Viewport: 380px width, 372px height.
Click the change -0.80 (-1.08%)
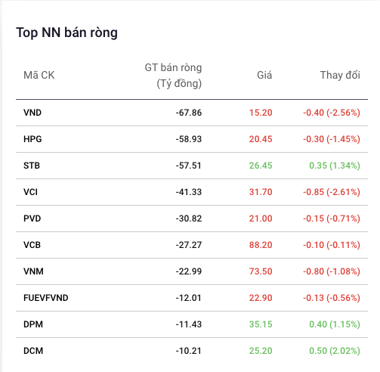(x=332, y=271)
